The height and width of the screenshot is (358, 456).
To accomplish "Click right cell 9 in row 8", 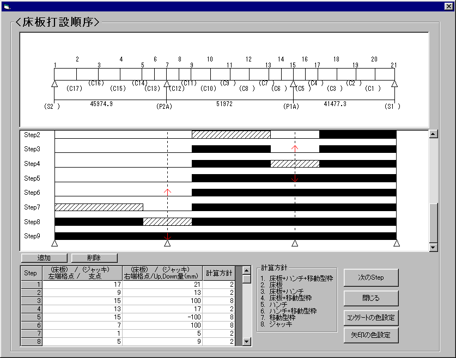I will point(162,342).
